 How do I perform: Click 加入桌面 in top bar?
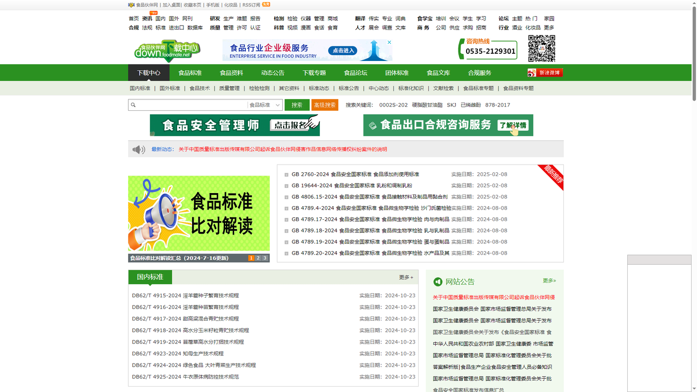(x=171, y=5)
